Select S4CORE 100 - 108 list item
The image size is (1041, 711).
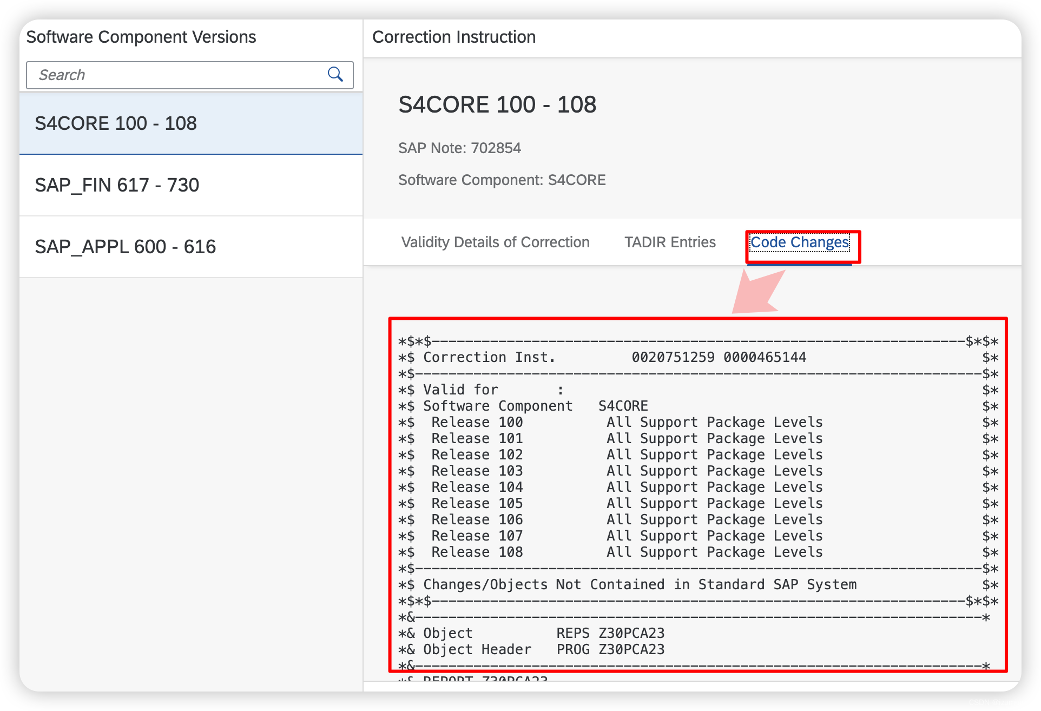pyautogui.click(x=191, y=123)
